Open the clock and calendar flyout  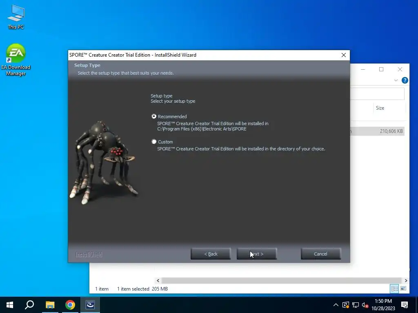[383, 305]
